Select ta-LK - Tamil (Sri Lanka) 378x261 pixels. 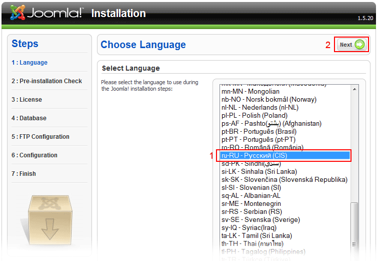[285, 235]
